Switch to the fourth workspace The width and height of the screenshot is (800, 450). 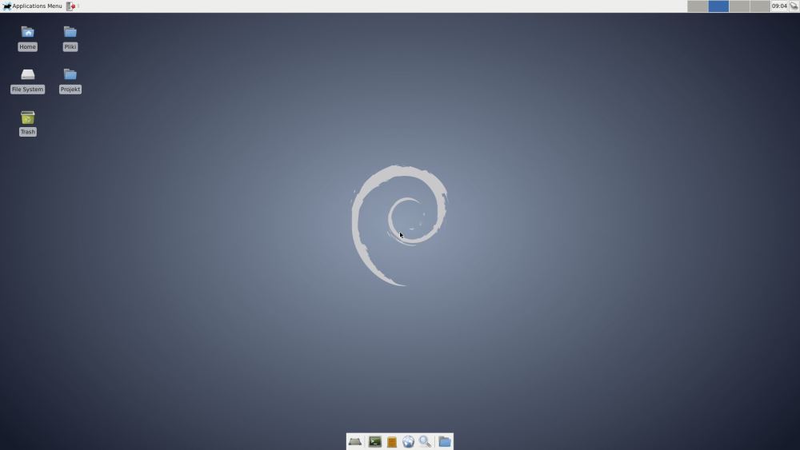(x=760, y=6)
